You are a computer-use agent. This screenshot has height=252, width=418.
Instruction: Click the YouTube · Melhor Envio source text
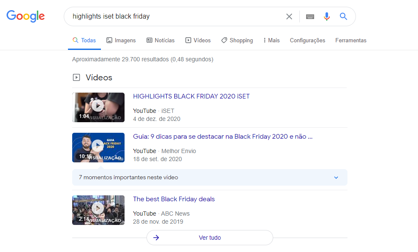pyautogui.click(x=165, y=151)
